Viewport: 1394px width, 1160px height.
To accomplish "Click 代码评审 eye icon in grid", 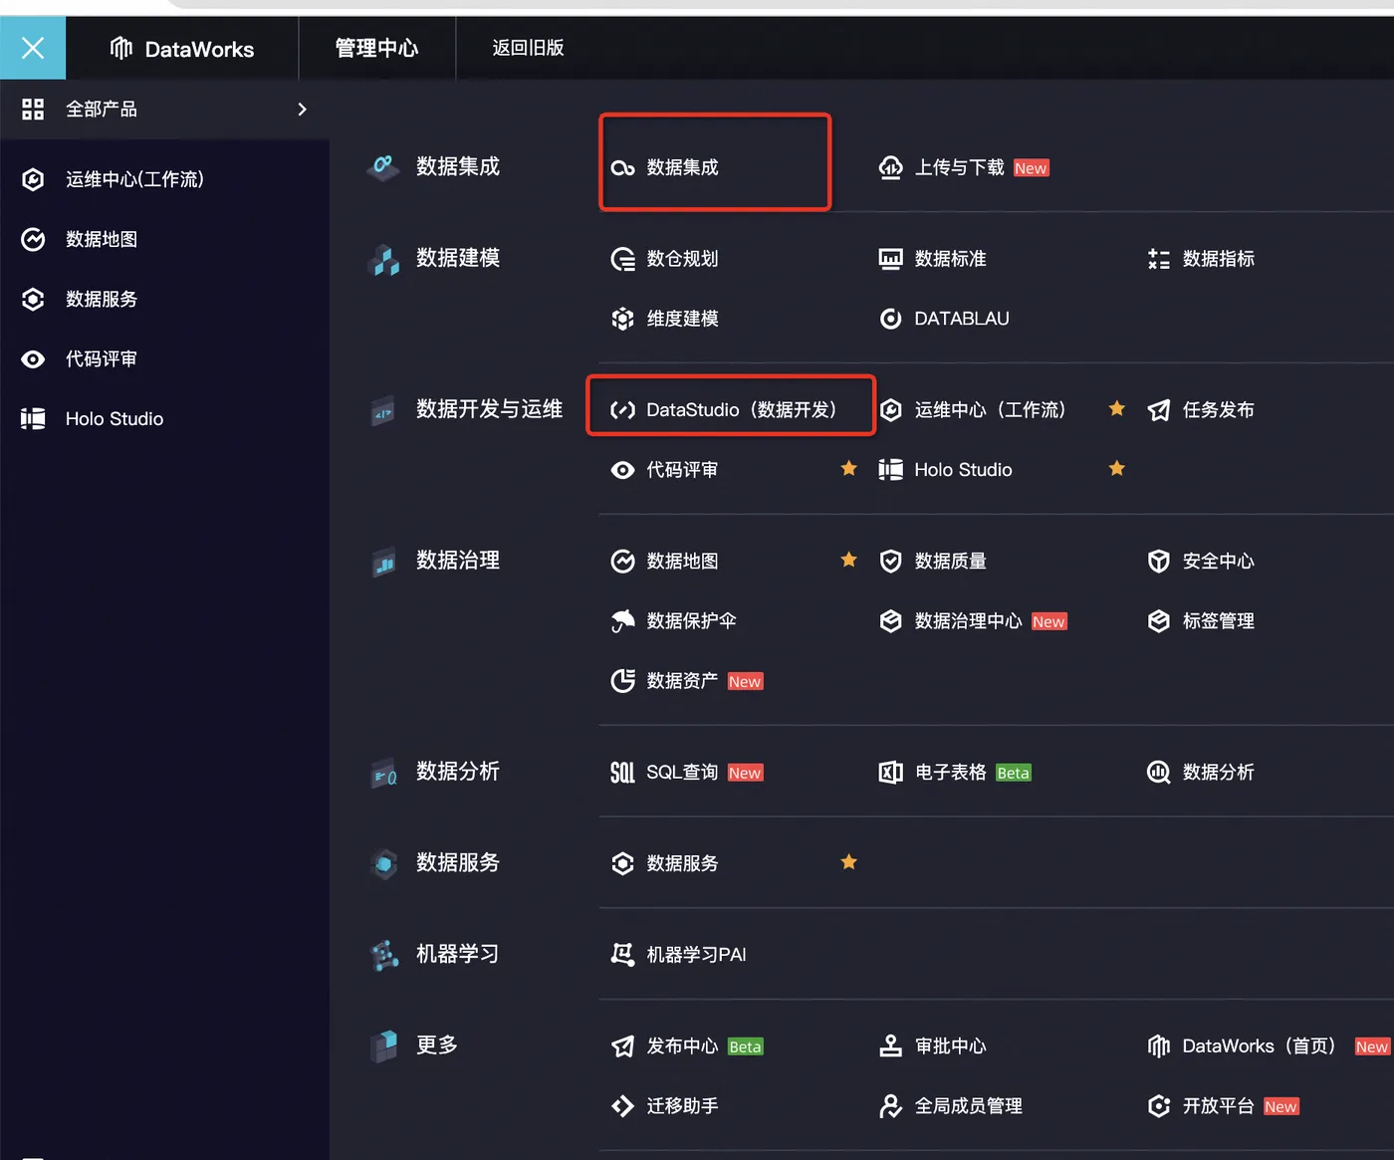I will click(622, 470).
